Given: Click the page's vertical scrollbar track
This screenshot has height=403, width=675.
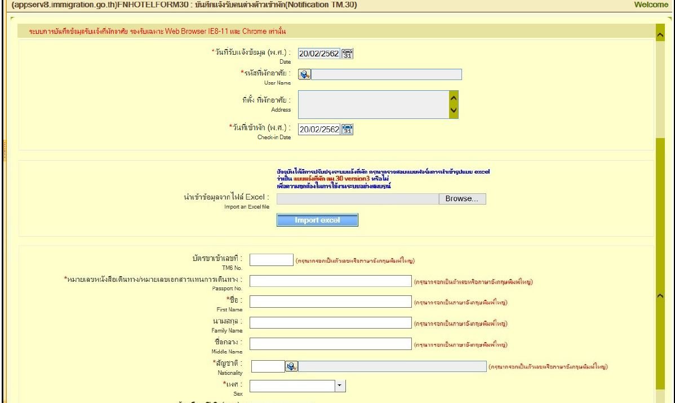Looking at the screenshot, I should pos(661,225).
